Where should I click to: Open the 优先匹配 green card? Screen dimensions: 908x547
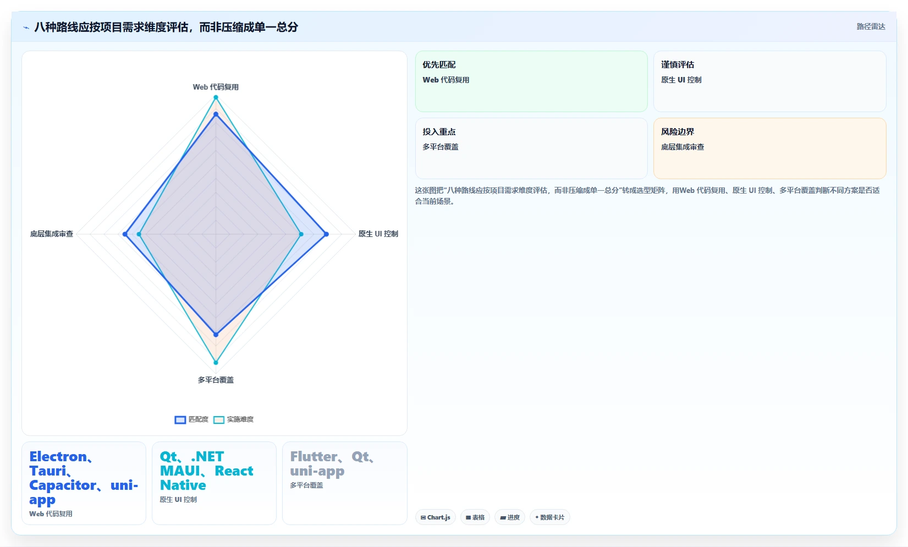point(531,81)
